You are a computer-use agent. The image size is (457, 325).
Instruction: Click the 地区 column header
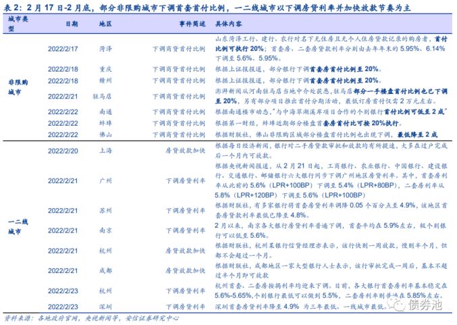[x=105, y=24]
